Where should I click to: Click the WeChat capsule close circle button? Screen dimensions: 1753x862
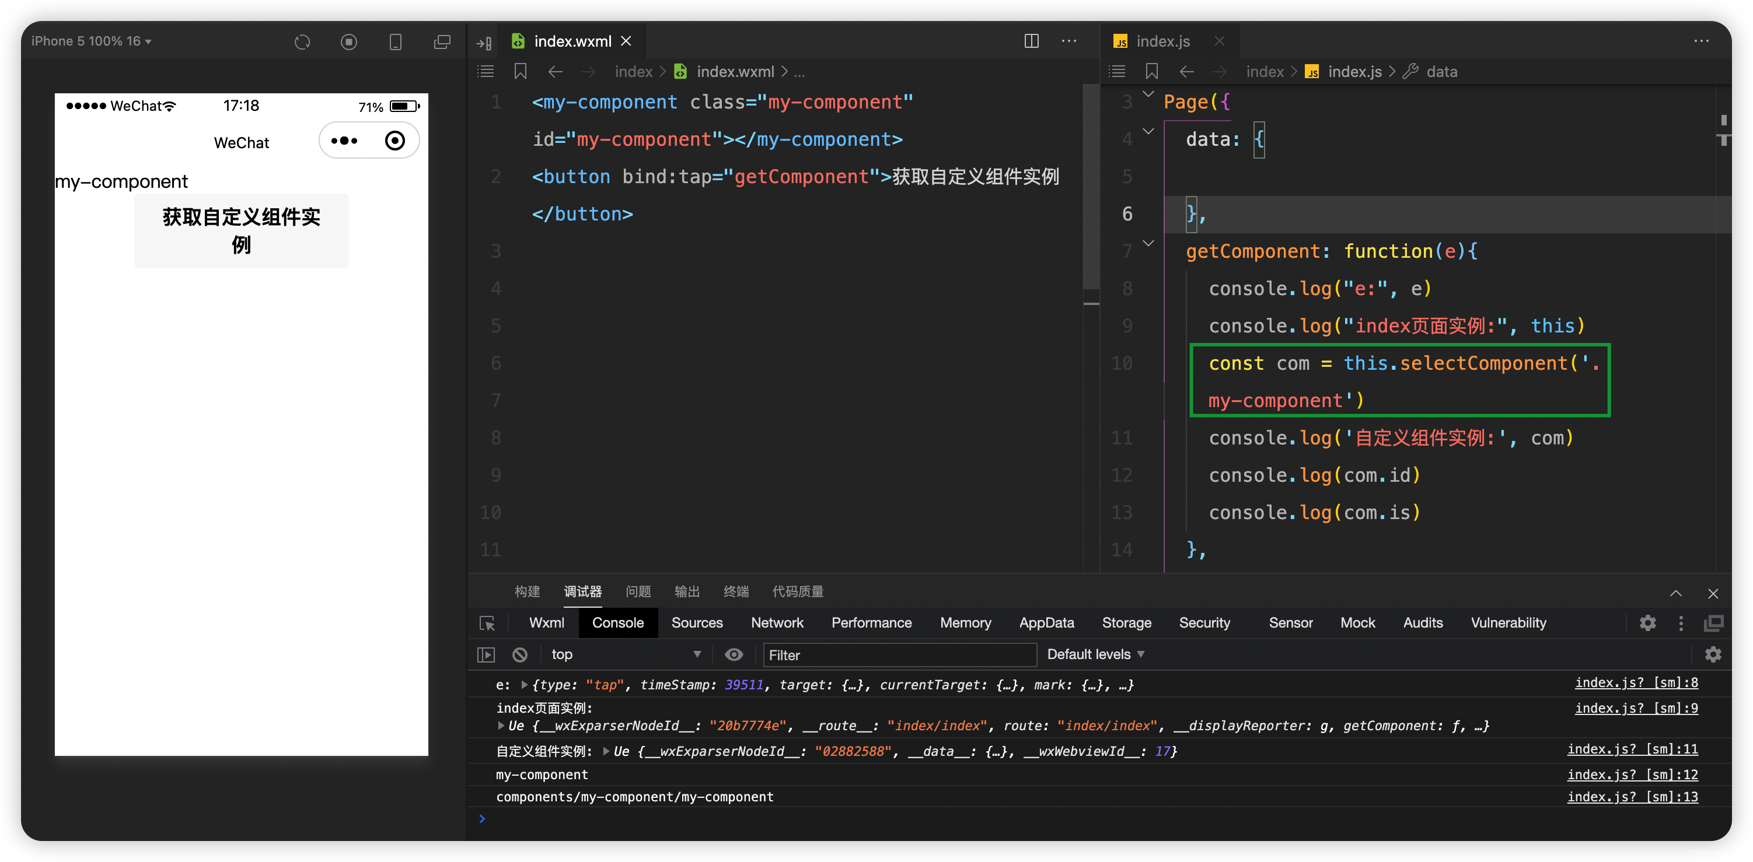394,141
